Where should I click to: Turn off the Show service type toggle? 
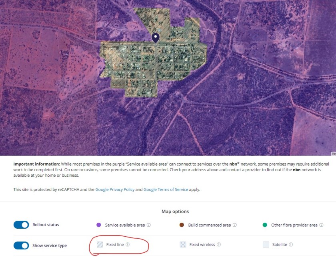click(21, 245)
